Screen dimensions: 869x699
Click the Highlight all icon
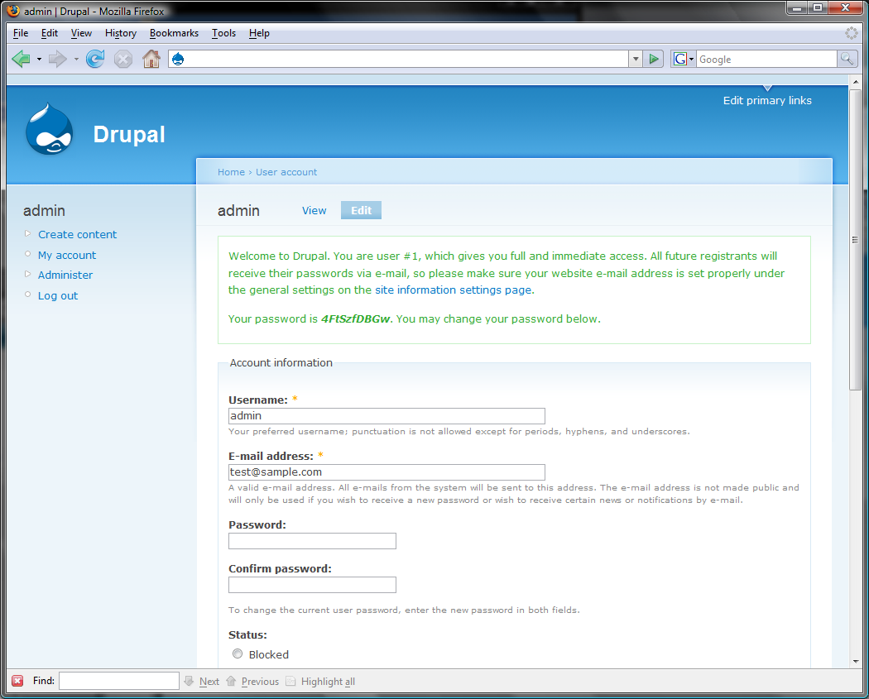point(290,681)
